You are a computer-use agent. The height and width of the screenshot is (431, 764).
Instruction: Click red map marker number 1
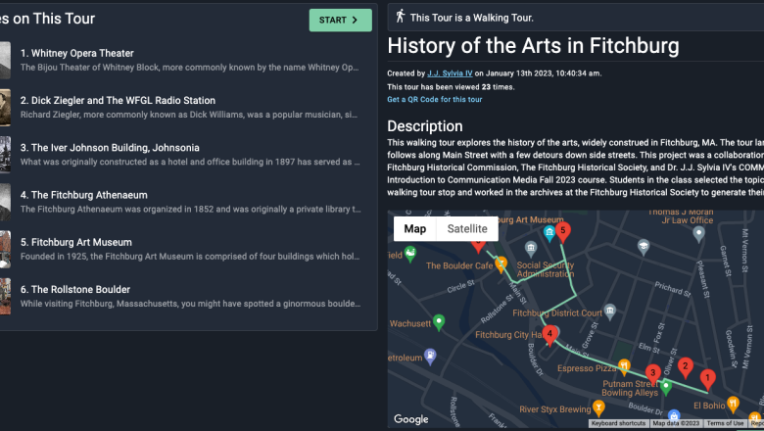click(707, 379)
